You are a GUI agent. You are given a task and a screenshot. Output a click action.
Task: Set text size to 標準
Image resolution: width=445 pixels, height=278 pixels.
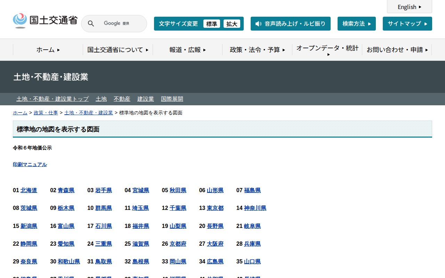coord(211,24)
